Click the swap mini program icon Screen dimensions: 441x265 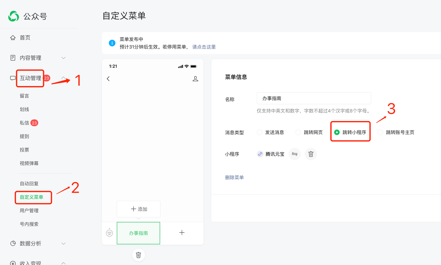coord(294,154)
